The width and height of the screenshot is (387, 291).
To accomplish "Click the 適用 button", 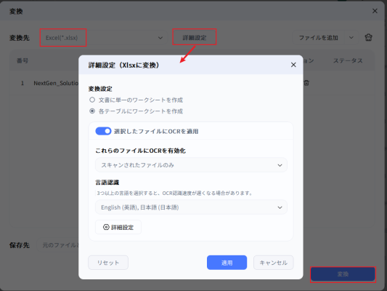I will [x=227, y=263].
